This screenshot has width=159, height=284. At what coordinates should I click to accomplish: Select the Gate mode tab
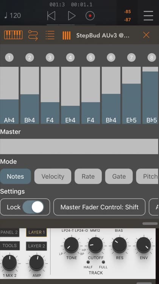pyautogui.click(x=119, y=176)
